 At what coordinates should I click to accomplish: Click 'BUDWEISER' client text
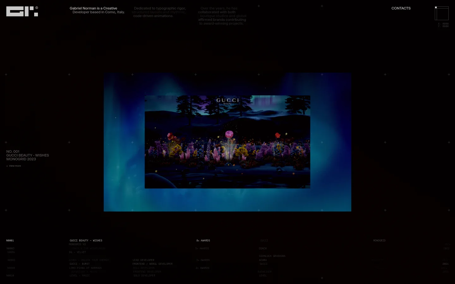[264, 272]
